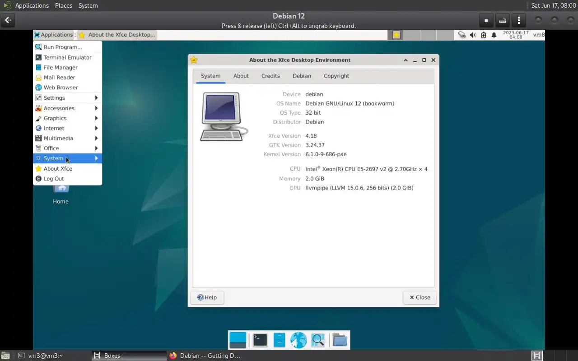
Task: Open the Xfce Applications menu button
Action: coord(54,35)
